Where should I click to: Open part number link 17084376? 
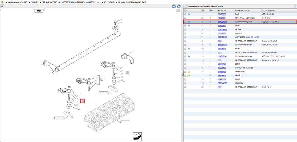click(x=222, y=33)
